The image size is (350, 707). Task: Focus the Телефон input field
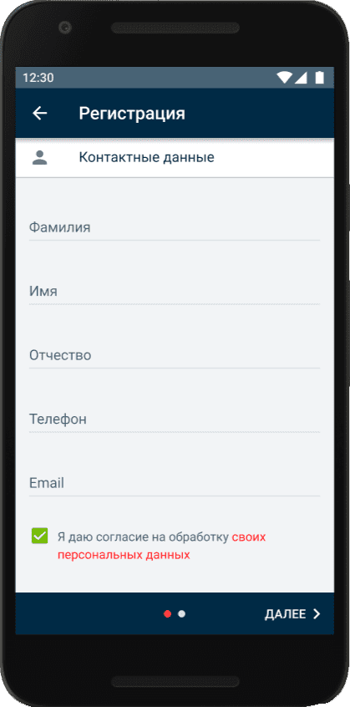175,420
